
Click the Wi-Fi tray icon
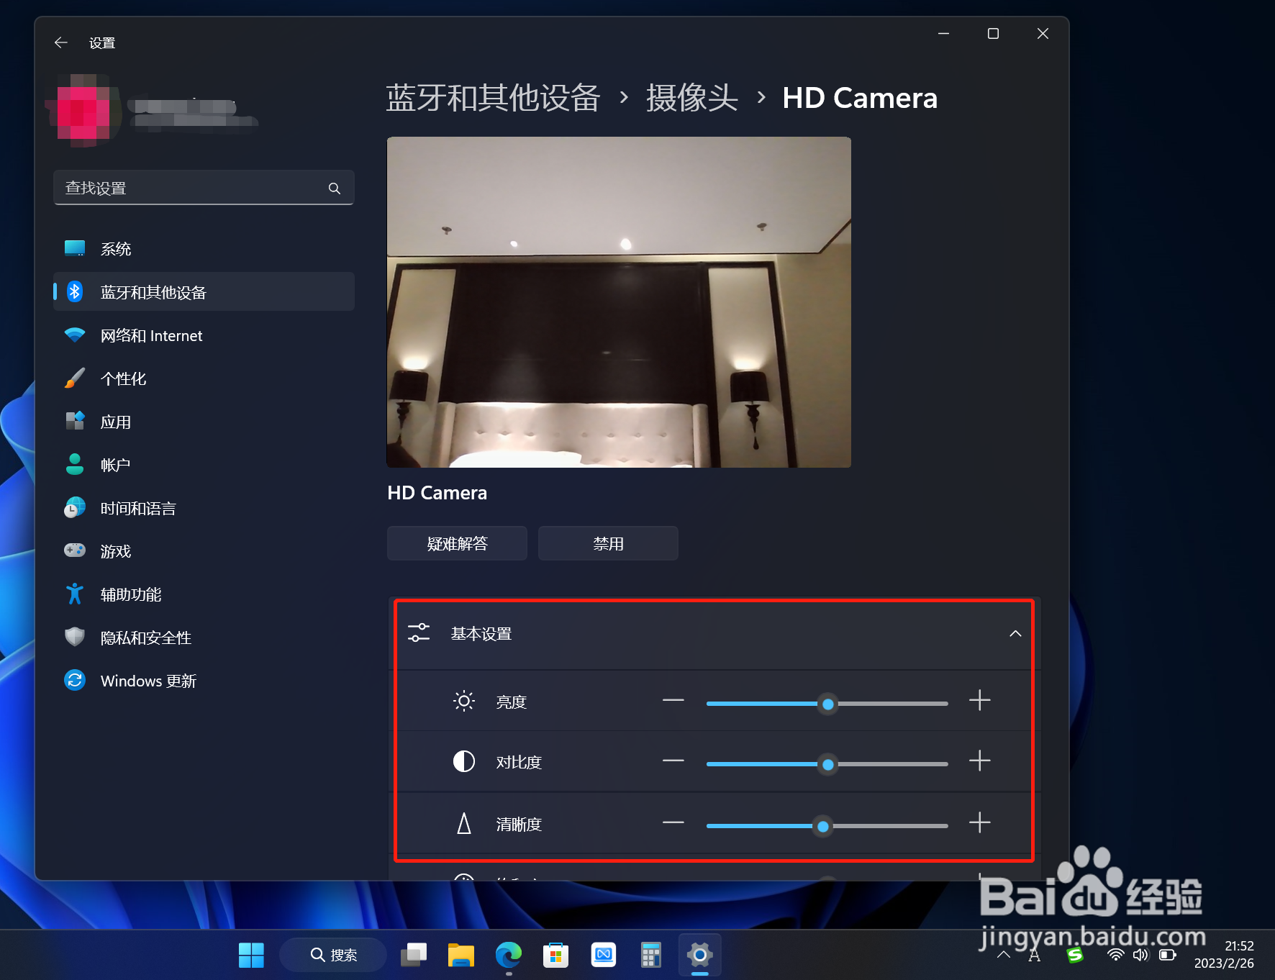(1115, 955)
